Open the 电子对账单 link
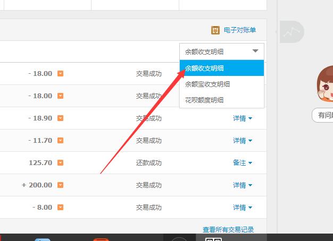Screen dimensions: 333x241 tap(240, 30)
